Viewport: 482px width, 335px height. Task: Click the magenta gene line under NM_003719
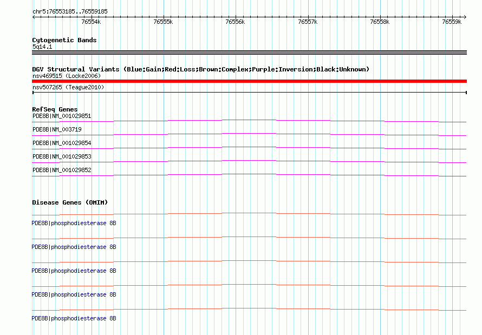249,134
